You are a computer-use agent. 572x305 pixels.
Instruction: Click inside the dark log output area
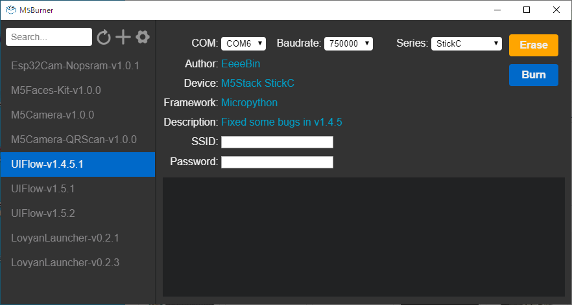(x=363, y=237)
